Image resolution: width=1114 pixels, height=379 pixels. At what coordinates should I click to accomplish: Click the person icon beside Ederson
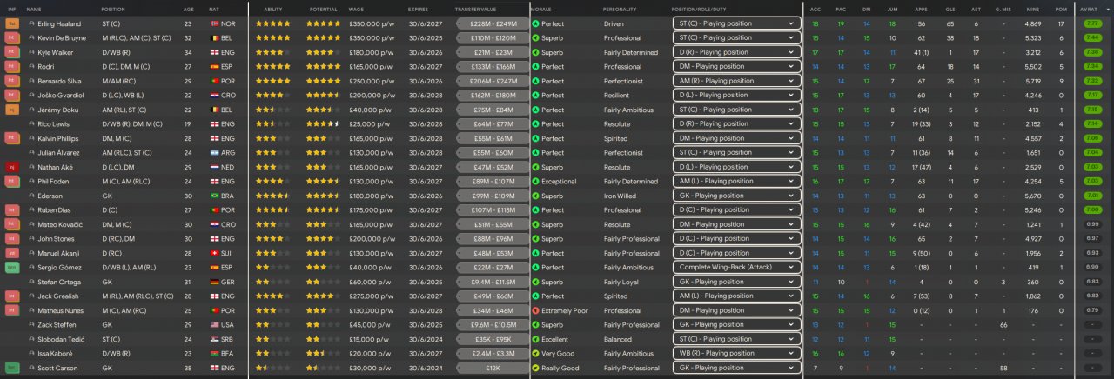[x=32, y=196]
